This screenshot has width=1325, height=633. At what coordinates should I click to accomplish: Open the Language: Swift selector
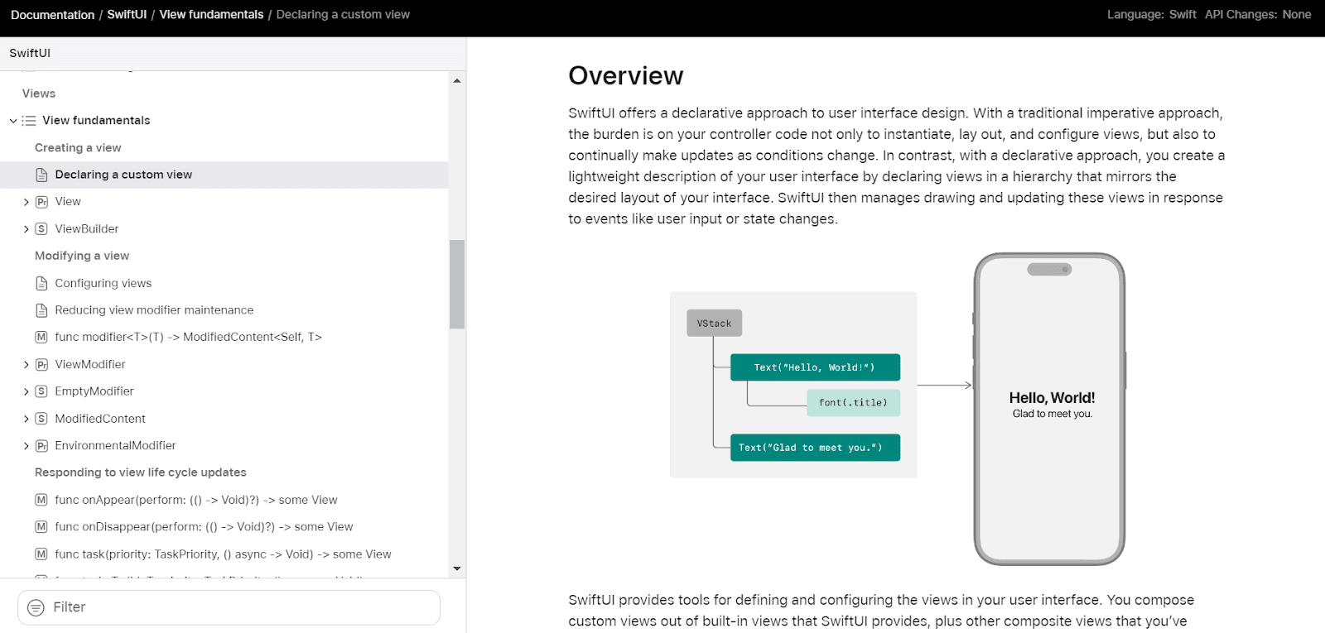(x=1151, y=15)
